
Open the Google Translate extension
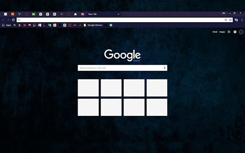(x=236, y=20)
